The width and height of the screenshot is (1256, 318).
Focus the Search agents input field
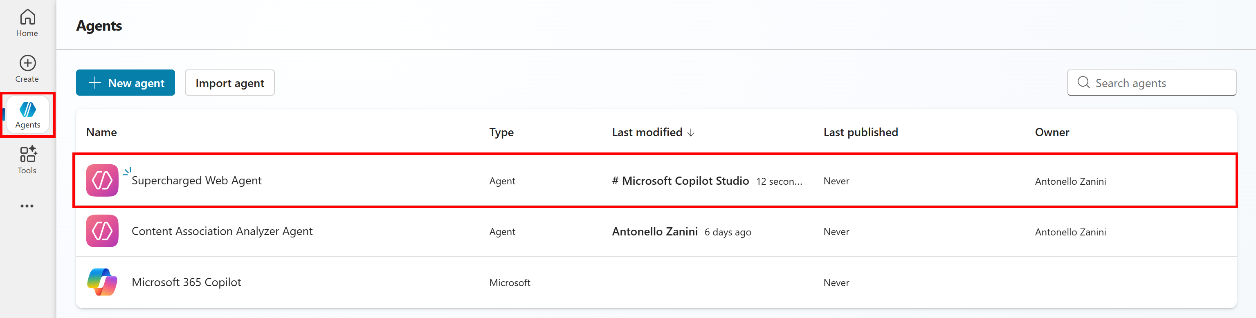pyautogui.click(x=1160, y=83)
